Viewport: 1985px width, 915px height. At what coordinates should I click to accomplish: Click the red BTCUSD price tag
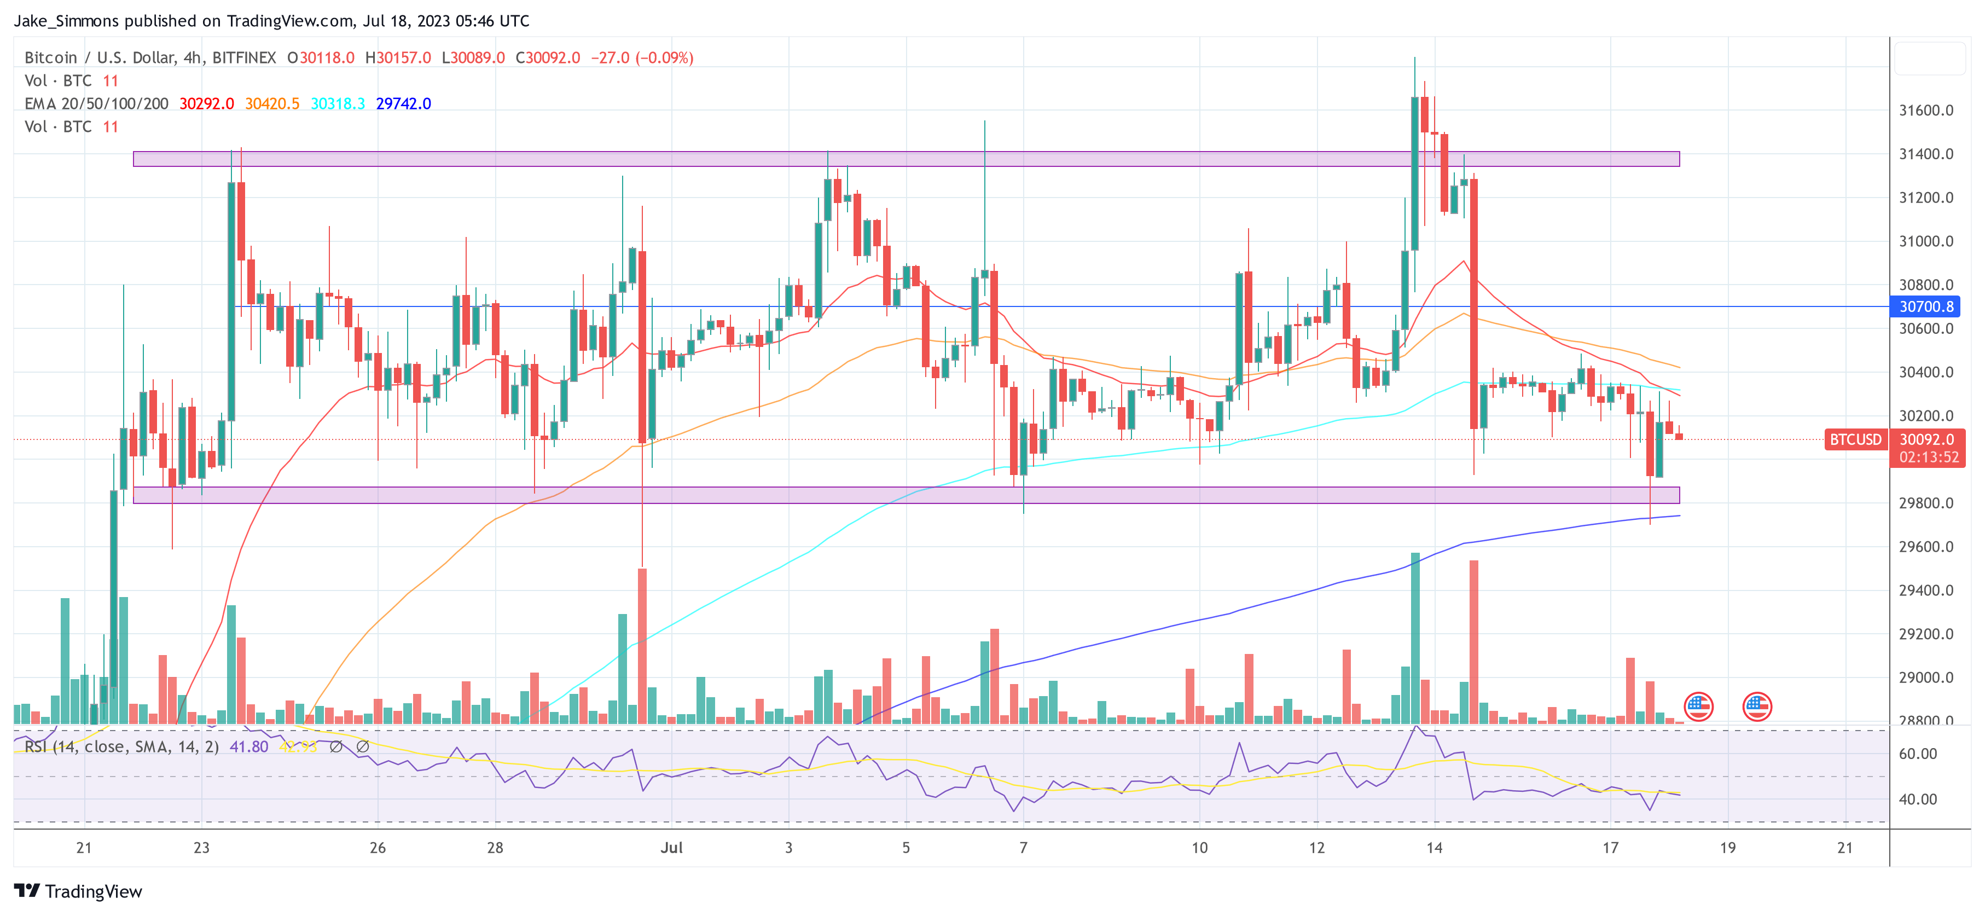(x=1855, y=439)
